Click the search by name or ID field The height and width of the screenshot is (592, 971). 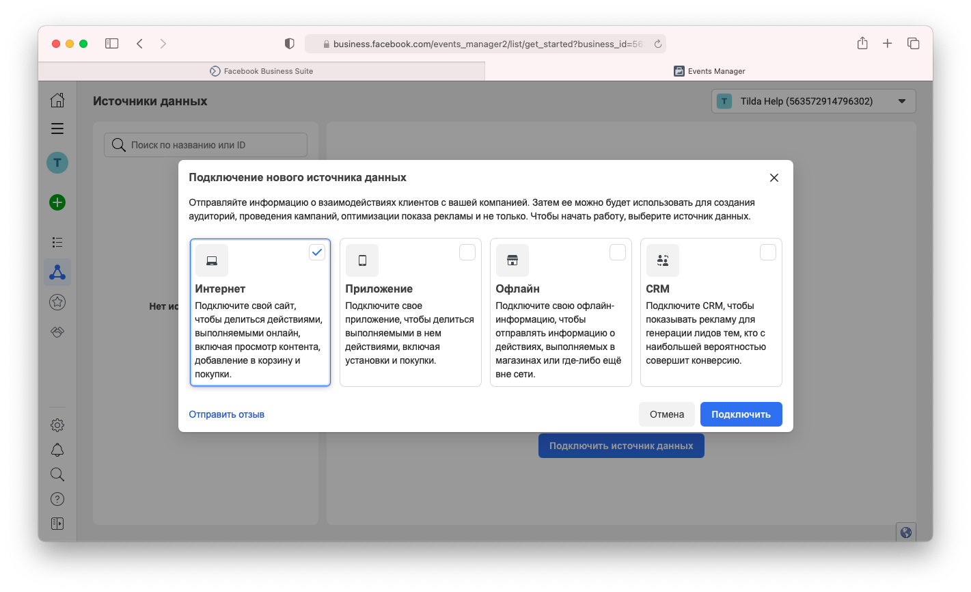pos(206,145)
